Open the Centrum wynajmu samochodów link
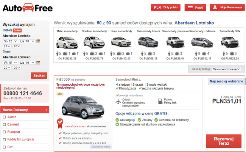 coord(134,104)
